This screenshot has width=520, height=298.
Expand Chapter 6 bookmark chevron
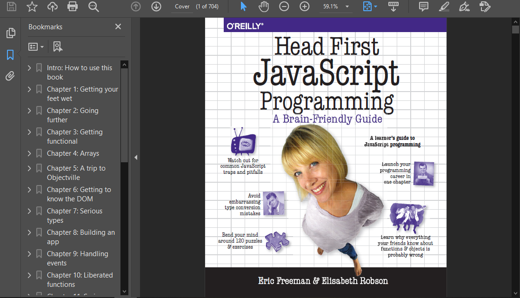pos(29,190)
